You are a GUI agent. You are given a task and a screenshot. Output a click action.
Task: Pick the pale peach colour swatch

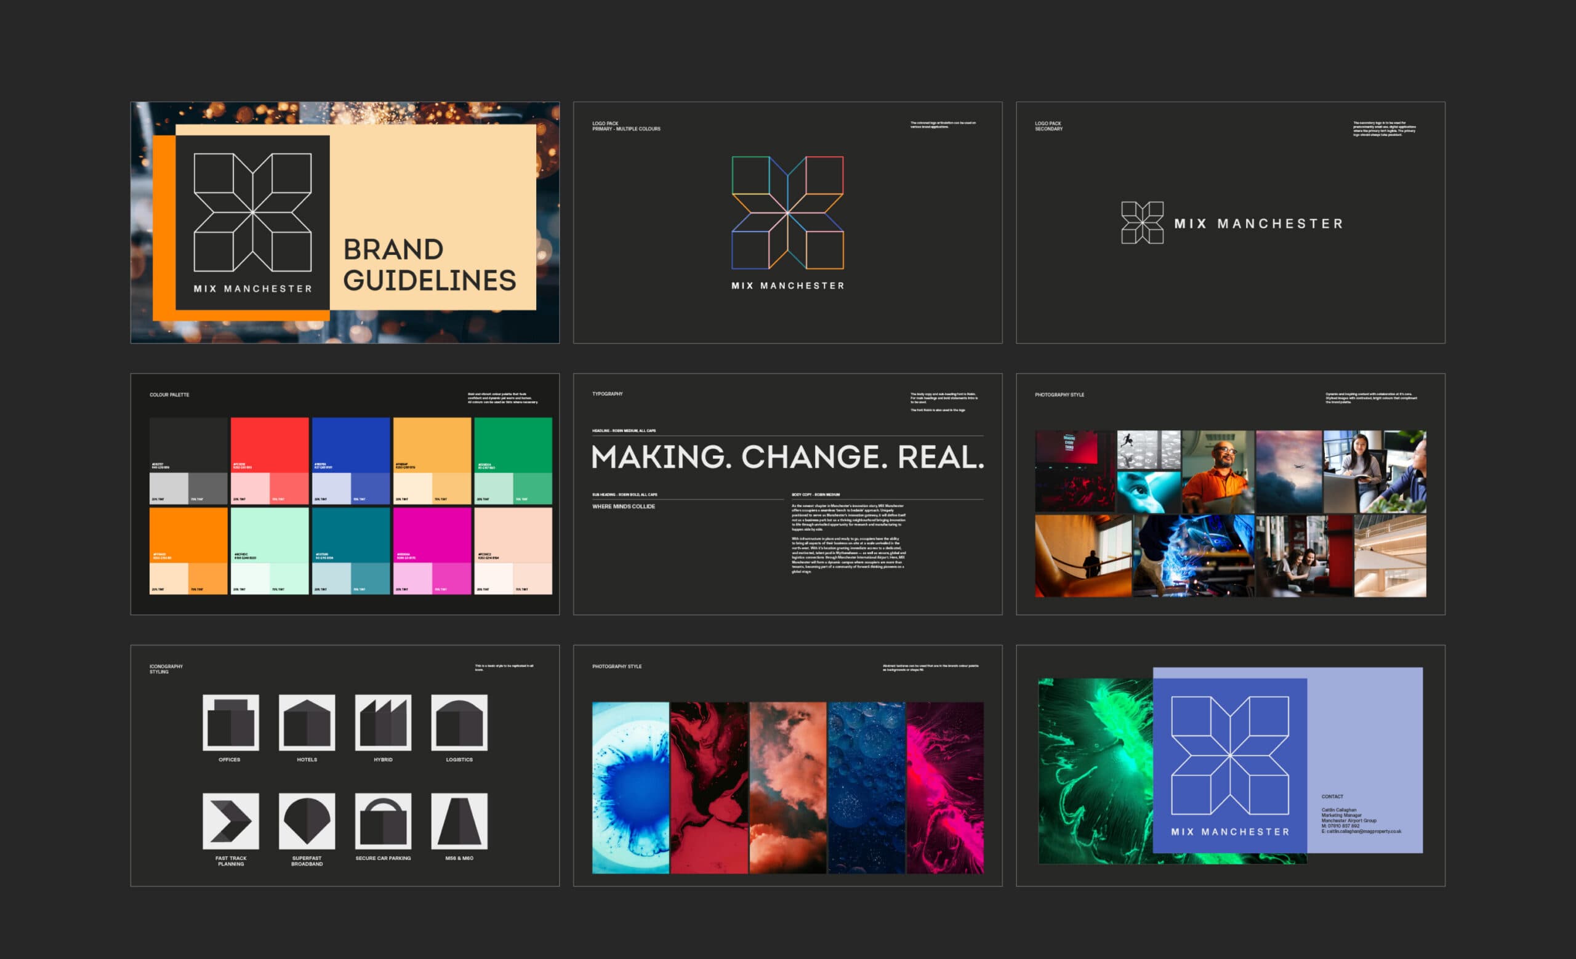tap(513, 535)
